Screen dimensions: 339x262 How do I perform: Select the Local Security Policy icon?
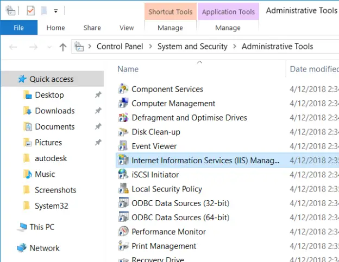123,189
